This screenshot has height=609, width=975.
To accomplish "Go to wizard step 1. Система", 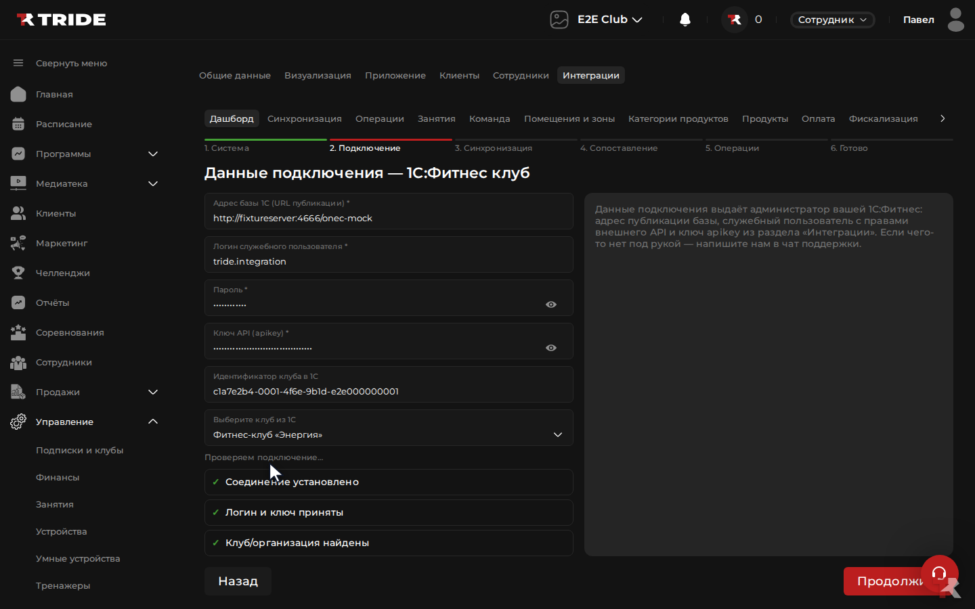I will pos(266,146).
